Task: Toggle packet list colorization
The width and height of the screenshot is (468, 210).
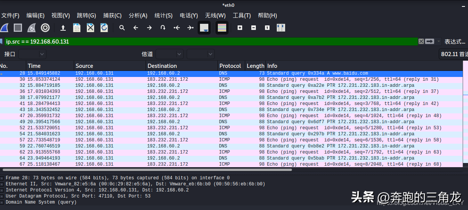Action: click(x=222, y=28)
